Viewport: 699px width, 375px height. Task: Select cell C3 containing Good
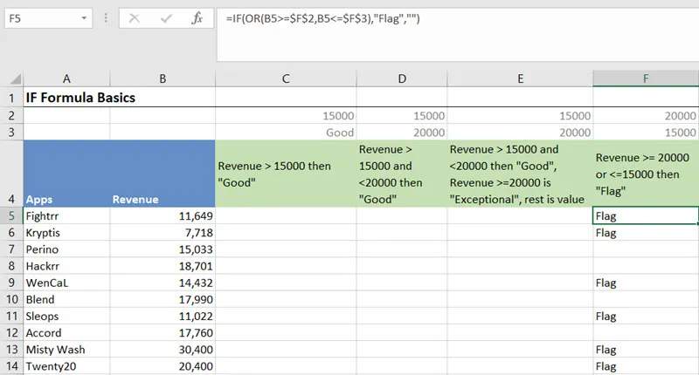coord(285,132)
